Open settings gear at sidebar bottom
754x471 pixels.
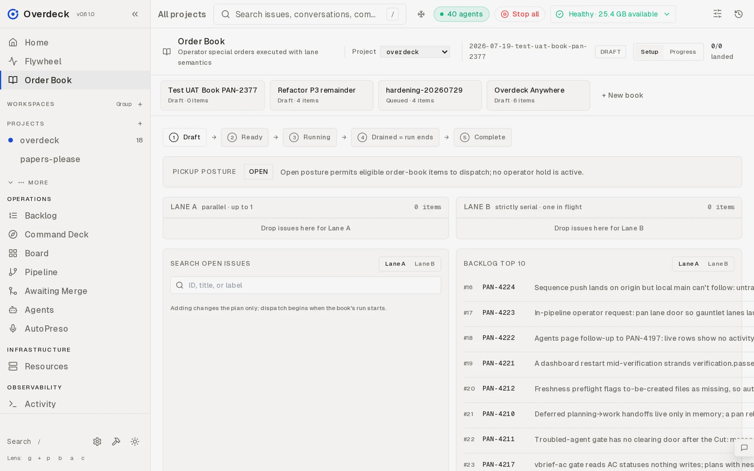(97, 442)
